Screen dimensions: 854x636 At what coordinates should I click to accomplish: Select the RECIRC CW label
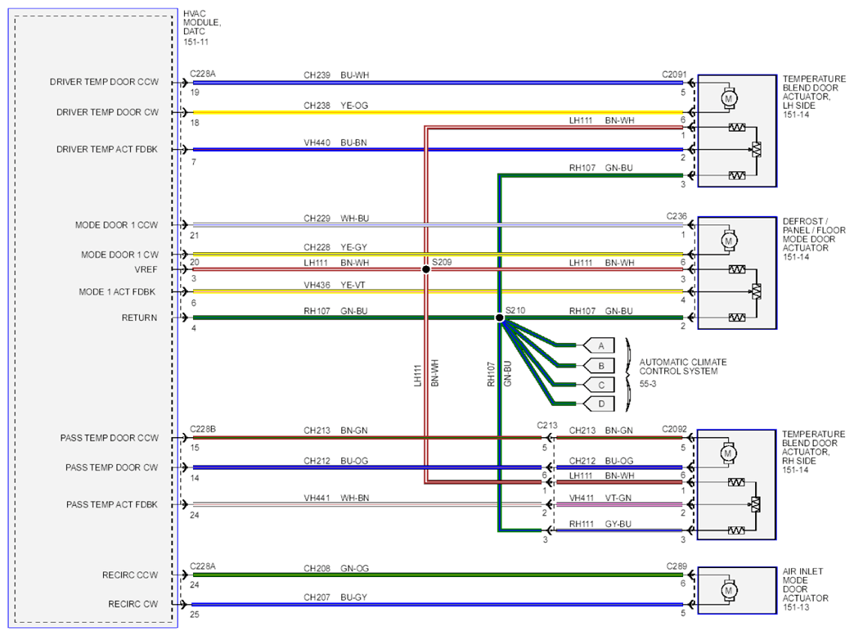point(133,604)
